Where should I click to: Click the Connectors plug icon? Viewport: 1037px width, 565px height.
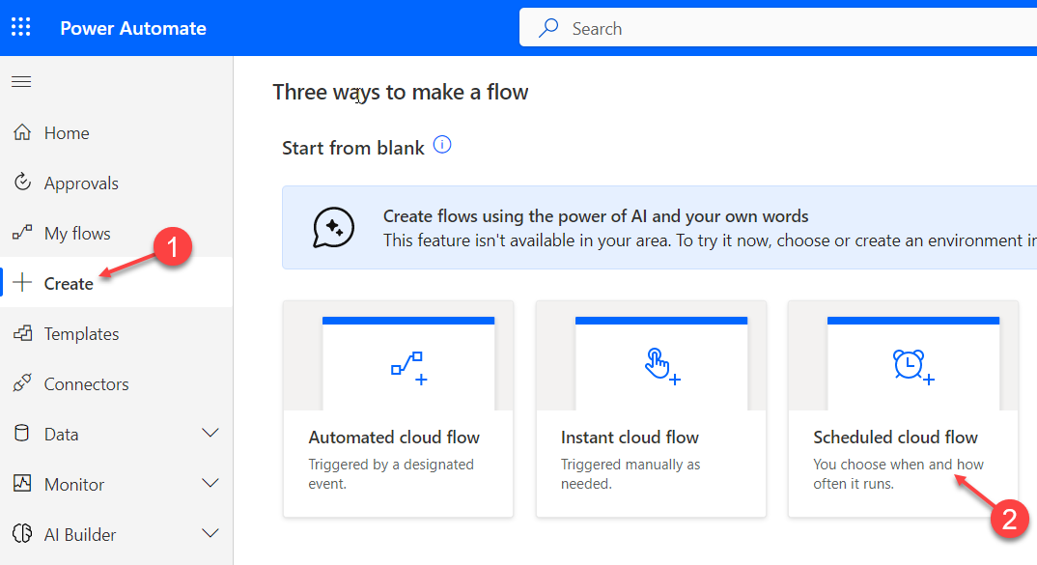[x=22, y=383]
